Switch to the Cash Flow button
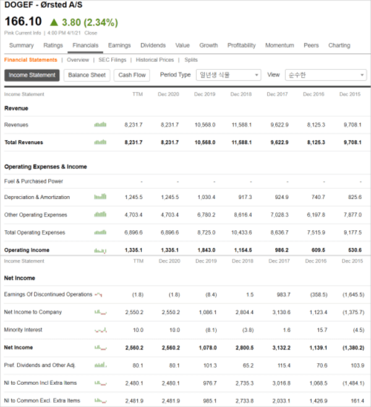Viewport: 371px width, 407px height. tap(132, 75)
